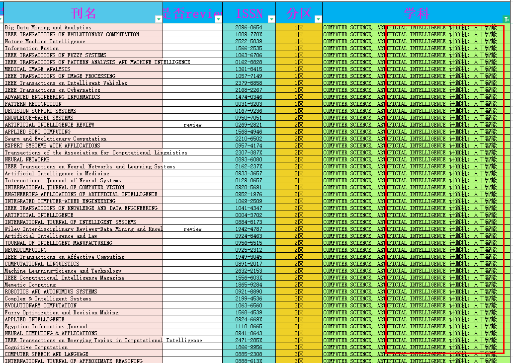The width and height of the screenshot is (513, 363).
Task: Open the active filter button on 学科 column
Action: [507, 19]
